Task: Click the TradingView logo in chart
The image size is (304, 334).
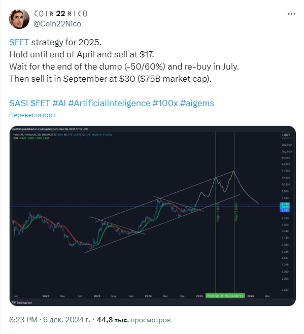Action: point(22,303)
